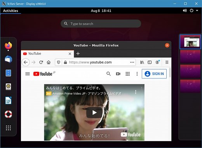Click the power icon in top bar
This screenshot has height=148, width=202.
[x=192, y=10]
